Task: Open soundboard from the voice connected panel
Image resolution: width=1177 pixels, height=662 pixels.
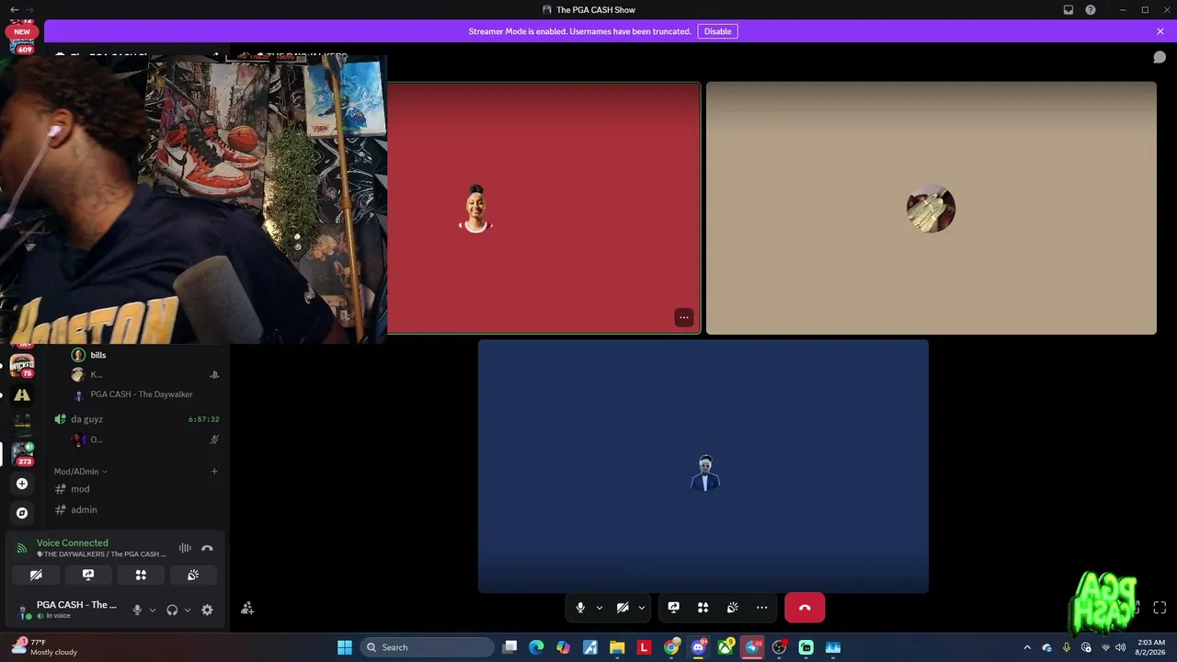Action: (193, 575)
